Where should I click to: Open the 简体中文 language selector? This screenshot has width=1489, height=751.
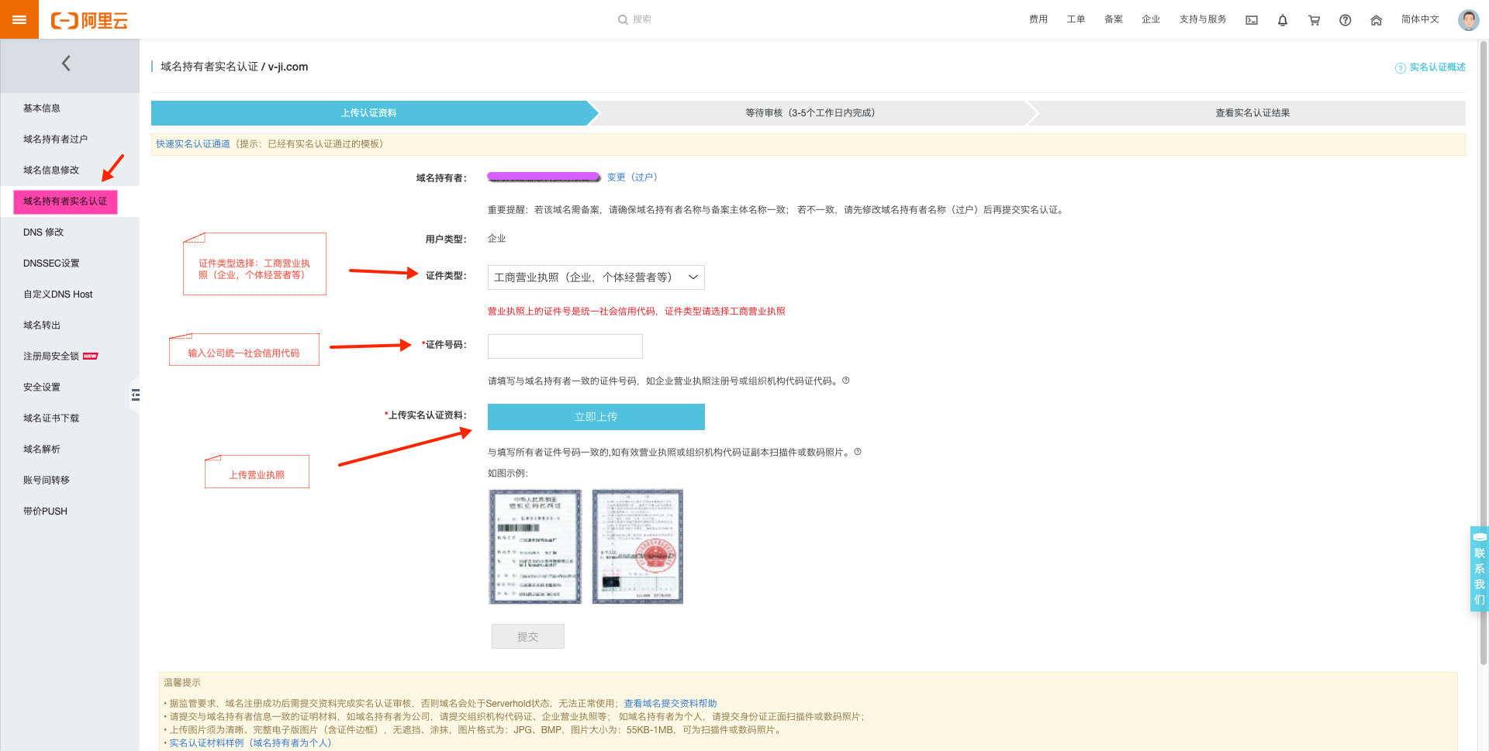pyautogui.click(x=1419, y=19)
